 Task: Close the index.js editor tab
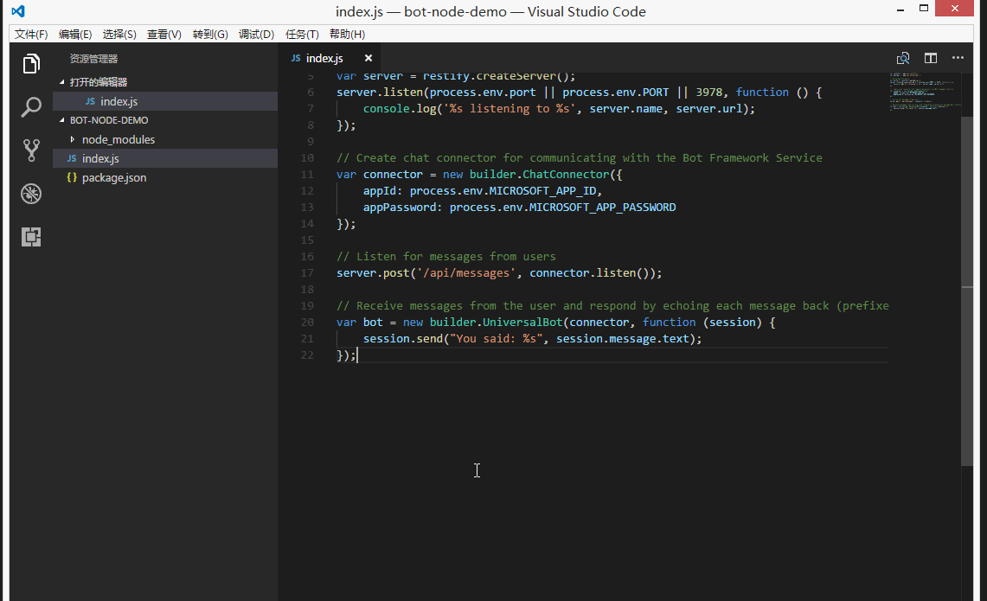click(369, 58)
